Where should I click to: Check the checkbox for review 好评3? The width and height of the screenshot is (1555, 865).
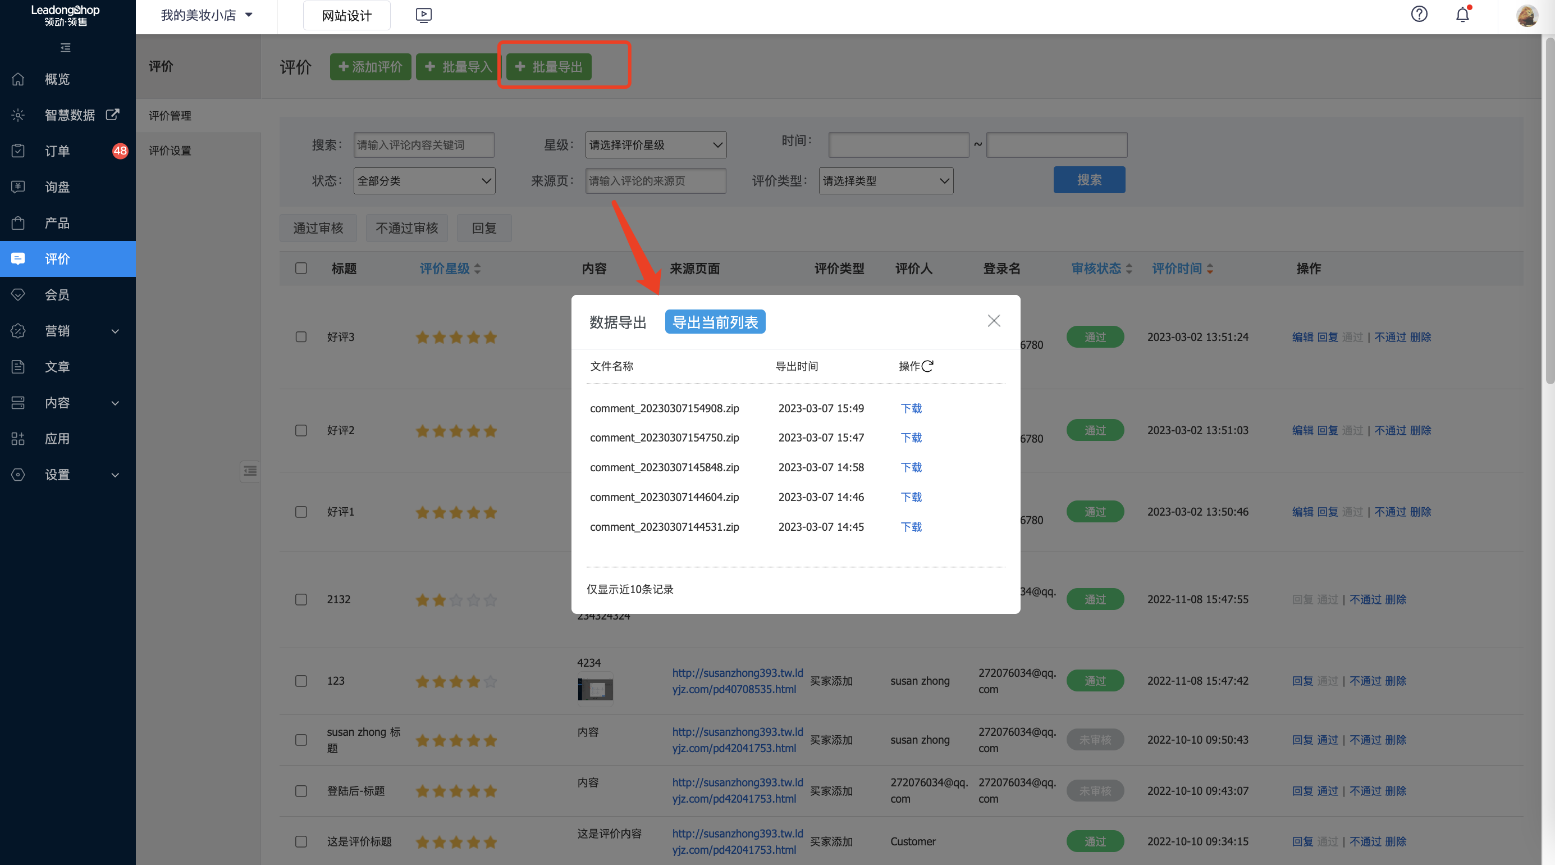pos(301,337)
